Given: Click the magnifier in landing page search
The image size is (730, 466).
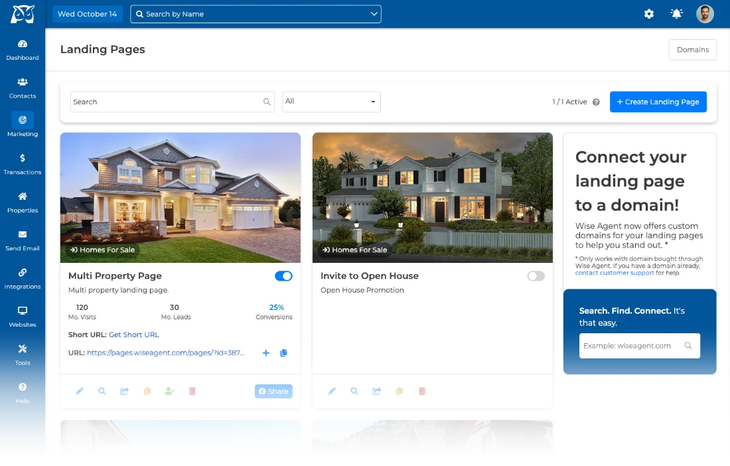Looking at the screenshot, I should (267, 102).
